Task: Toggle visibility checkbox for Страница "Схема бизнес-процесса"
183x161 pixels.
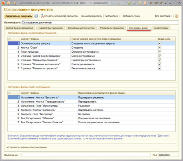Action: (x=159, y=56)
